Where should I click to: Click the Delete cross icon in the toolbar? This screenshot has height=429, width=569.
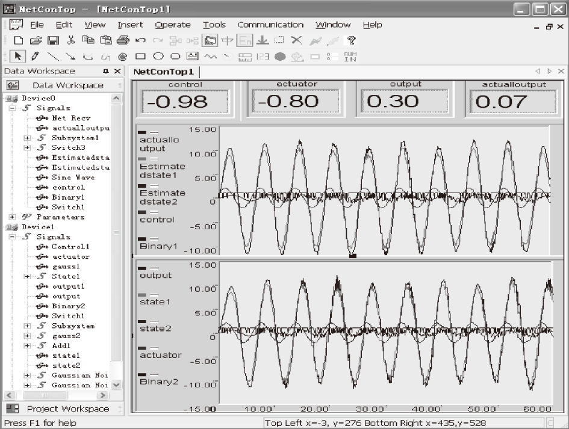pos(296,40)
